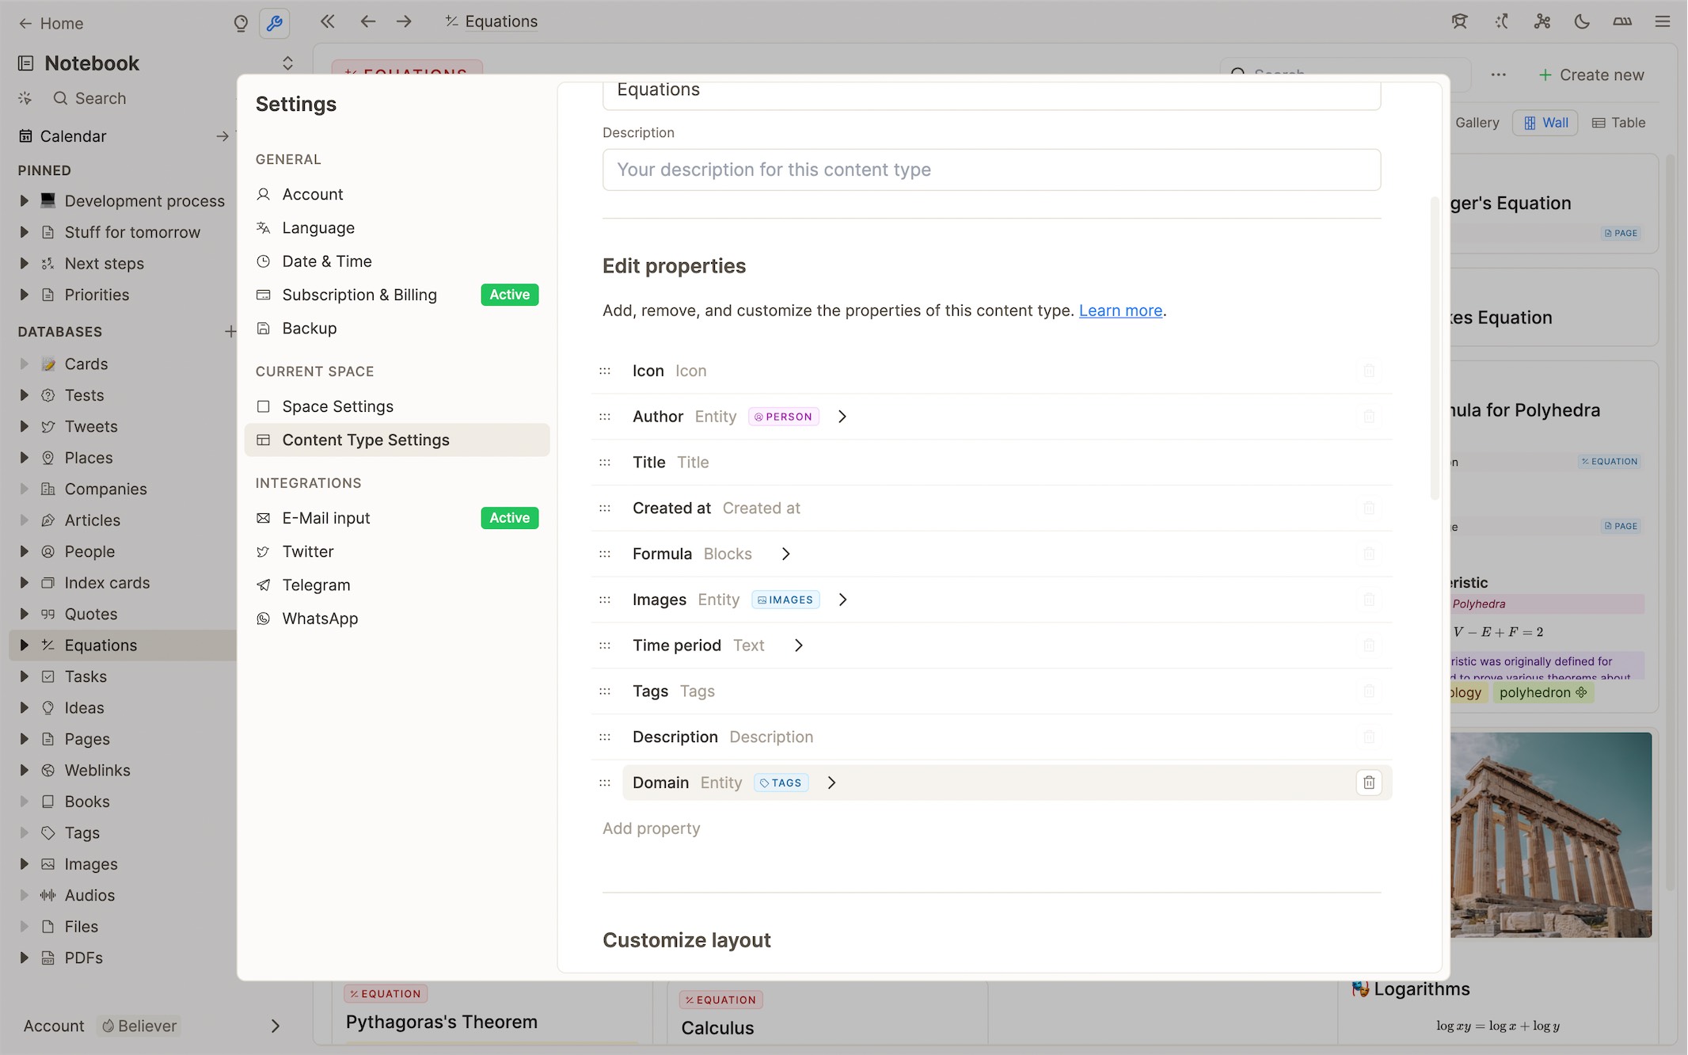This screenshot has width=1688, height=1055.
Task: Open Subscription & Billing settings
Action: point(397,295)
